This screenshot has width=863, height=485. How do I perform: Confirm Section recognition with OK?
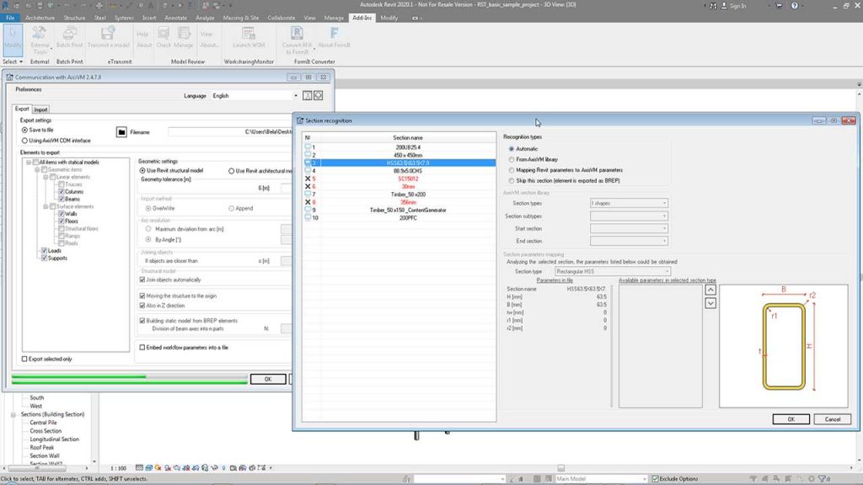tap(791, 418)
